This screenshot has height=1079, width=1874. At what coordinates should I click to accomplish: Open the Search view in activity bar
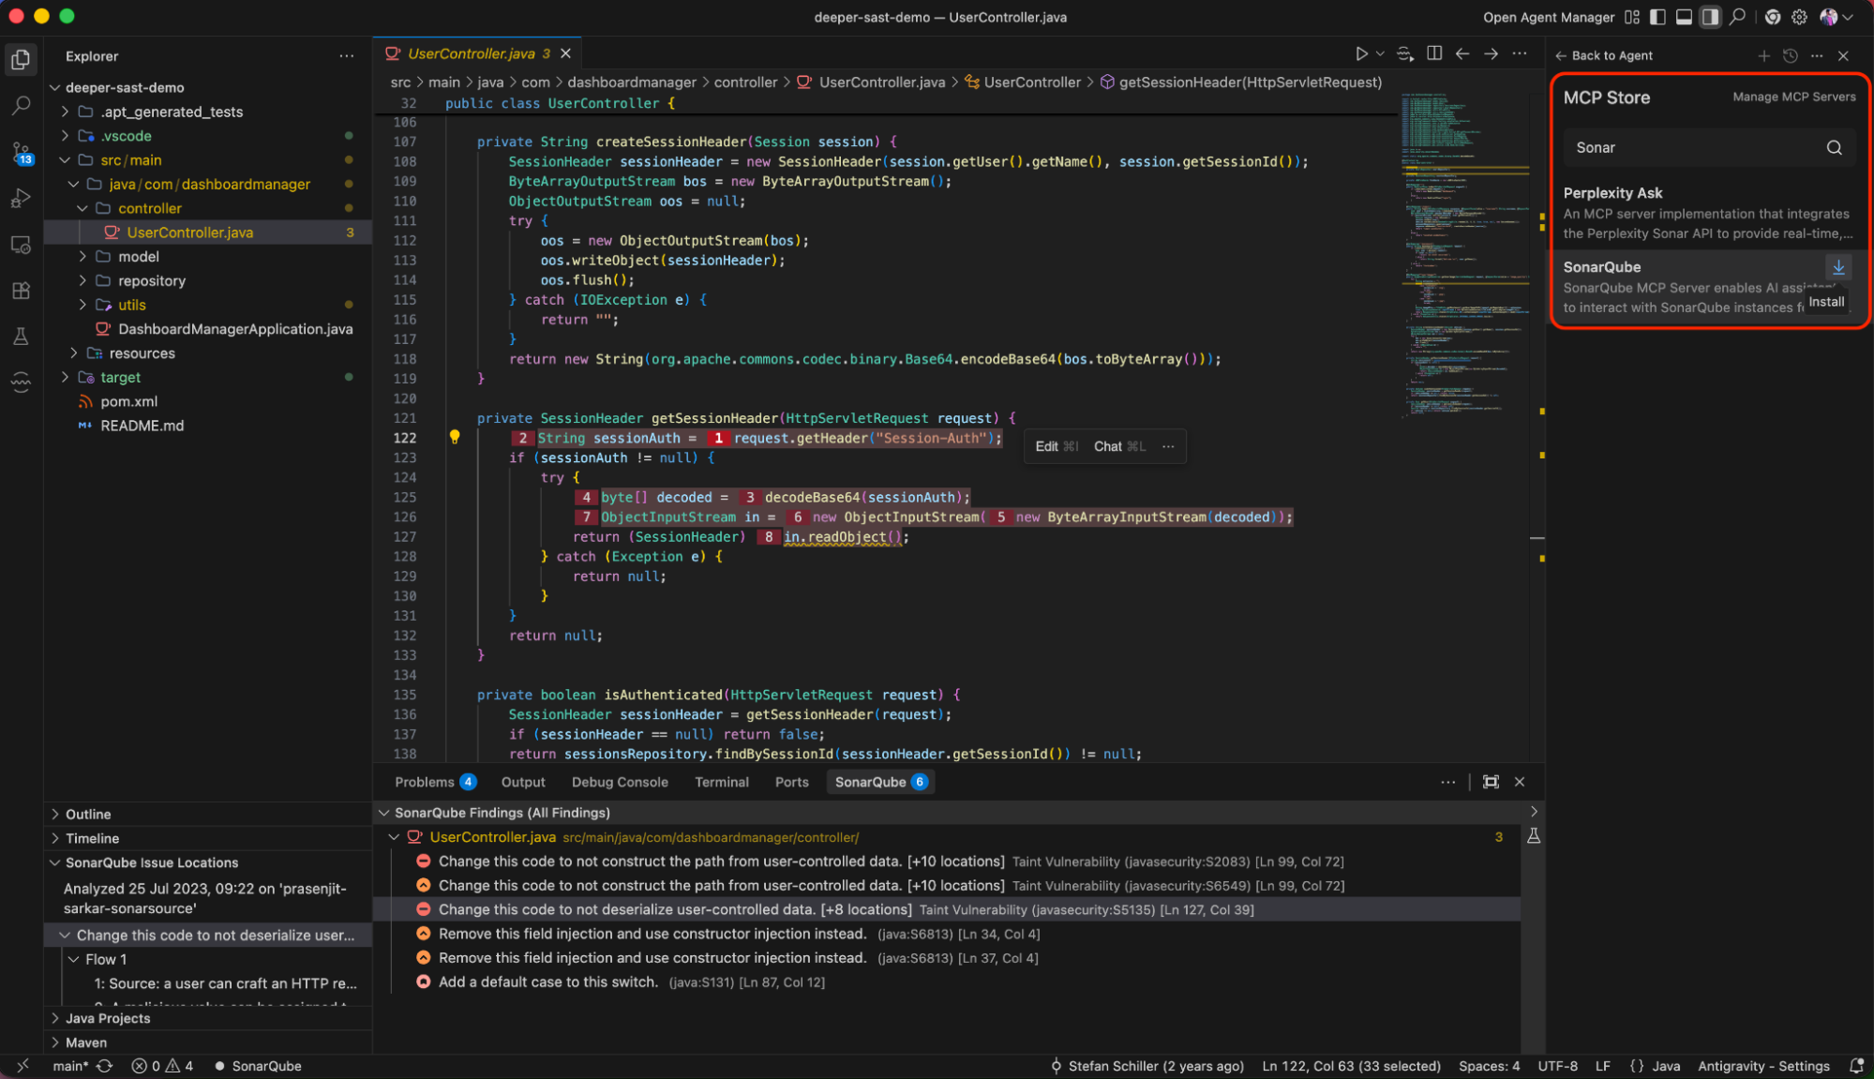pos(21,105)
